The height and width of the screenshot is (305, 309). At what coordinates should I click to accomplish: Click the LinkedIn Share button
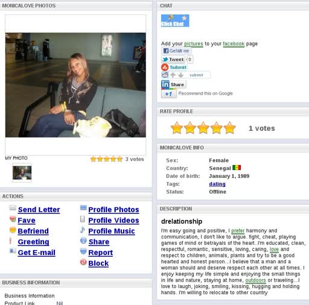click(173, 84)
